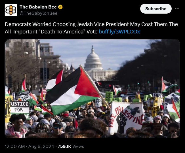The height and width of the screenshot is (153, 185).
Task: Click the Free Palestine banner in photo
Action: [126, 118]
